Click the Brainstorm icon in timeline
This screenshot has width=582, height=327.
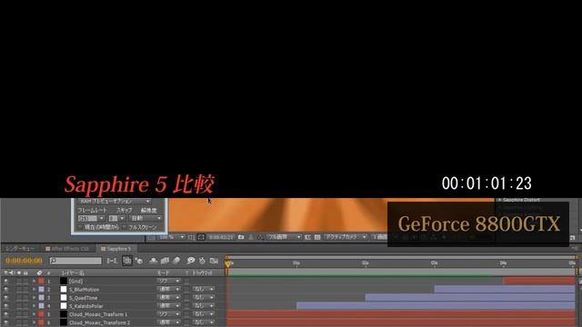pos(191,261)
